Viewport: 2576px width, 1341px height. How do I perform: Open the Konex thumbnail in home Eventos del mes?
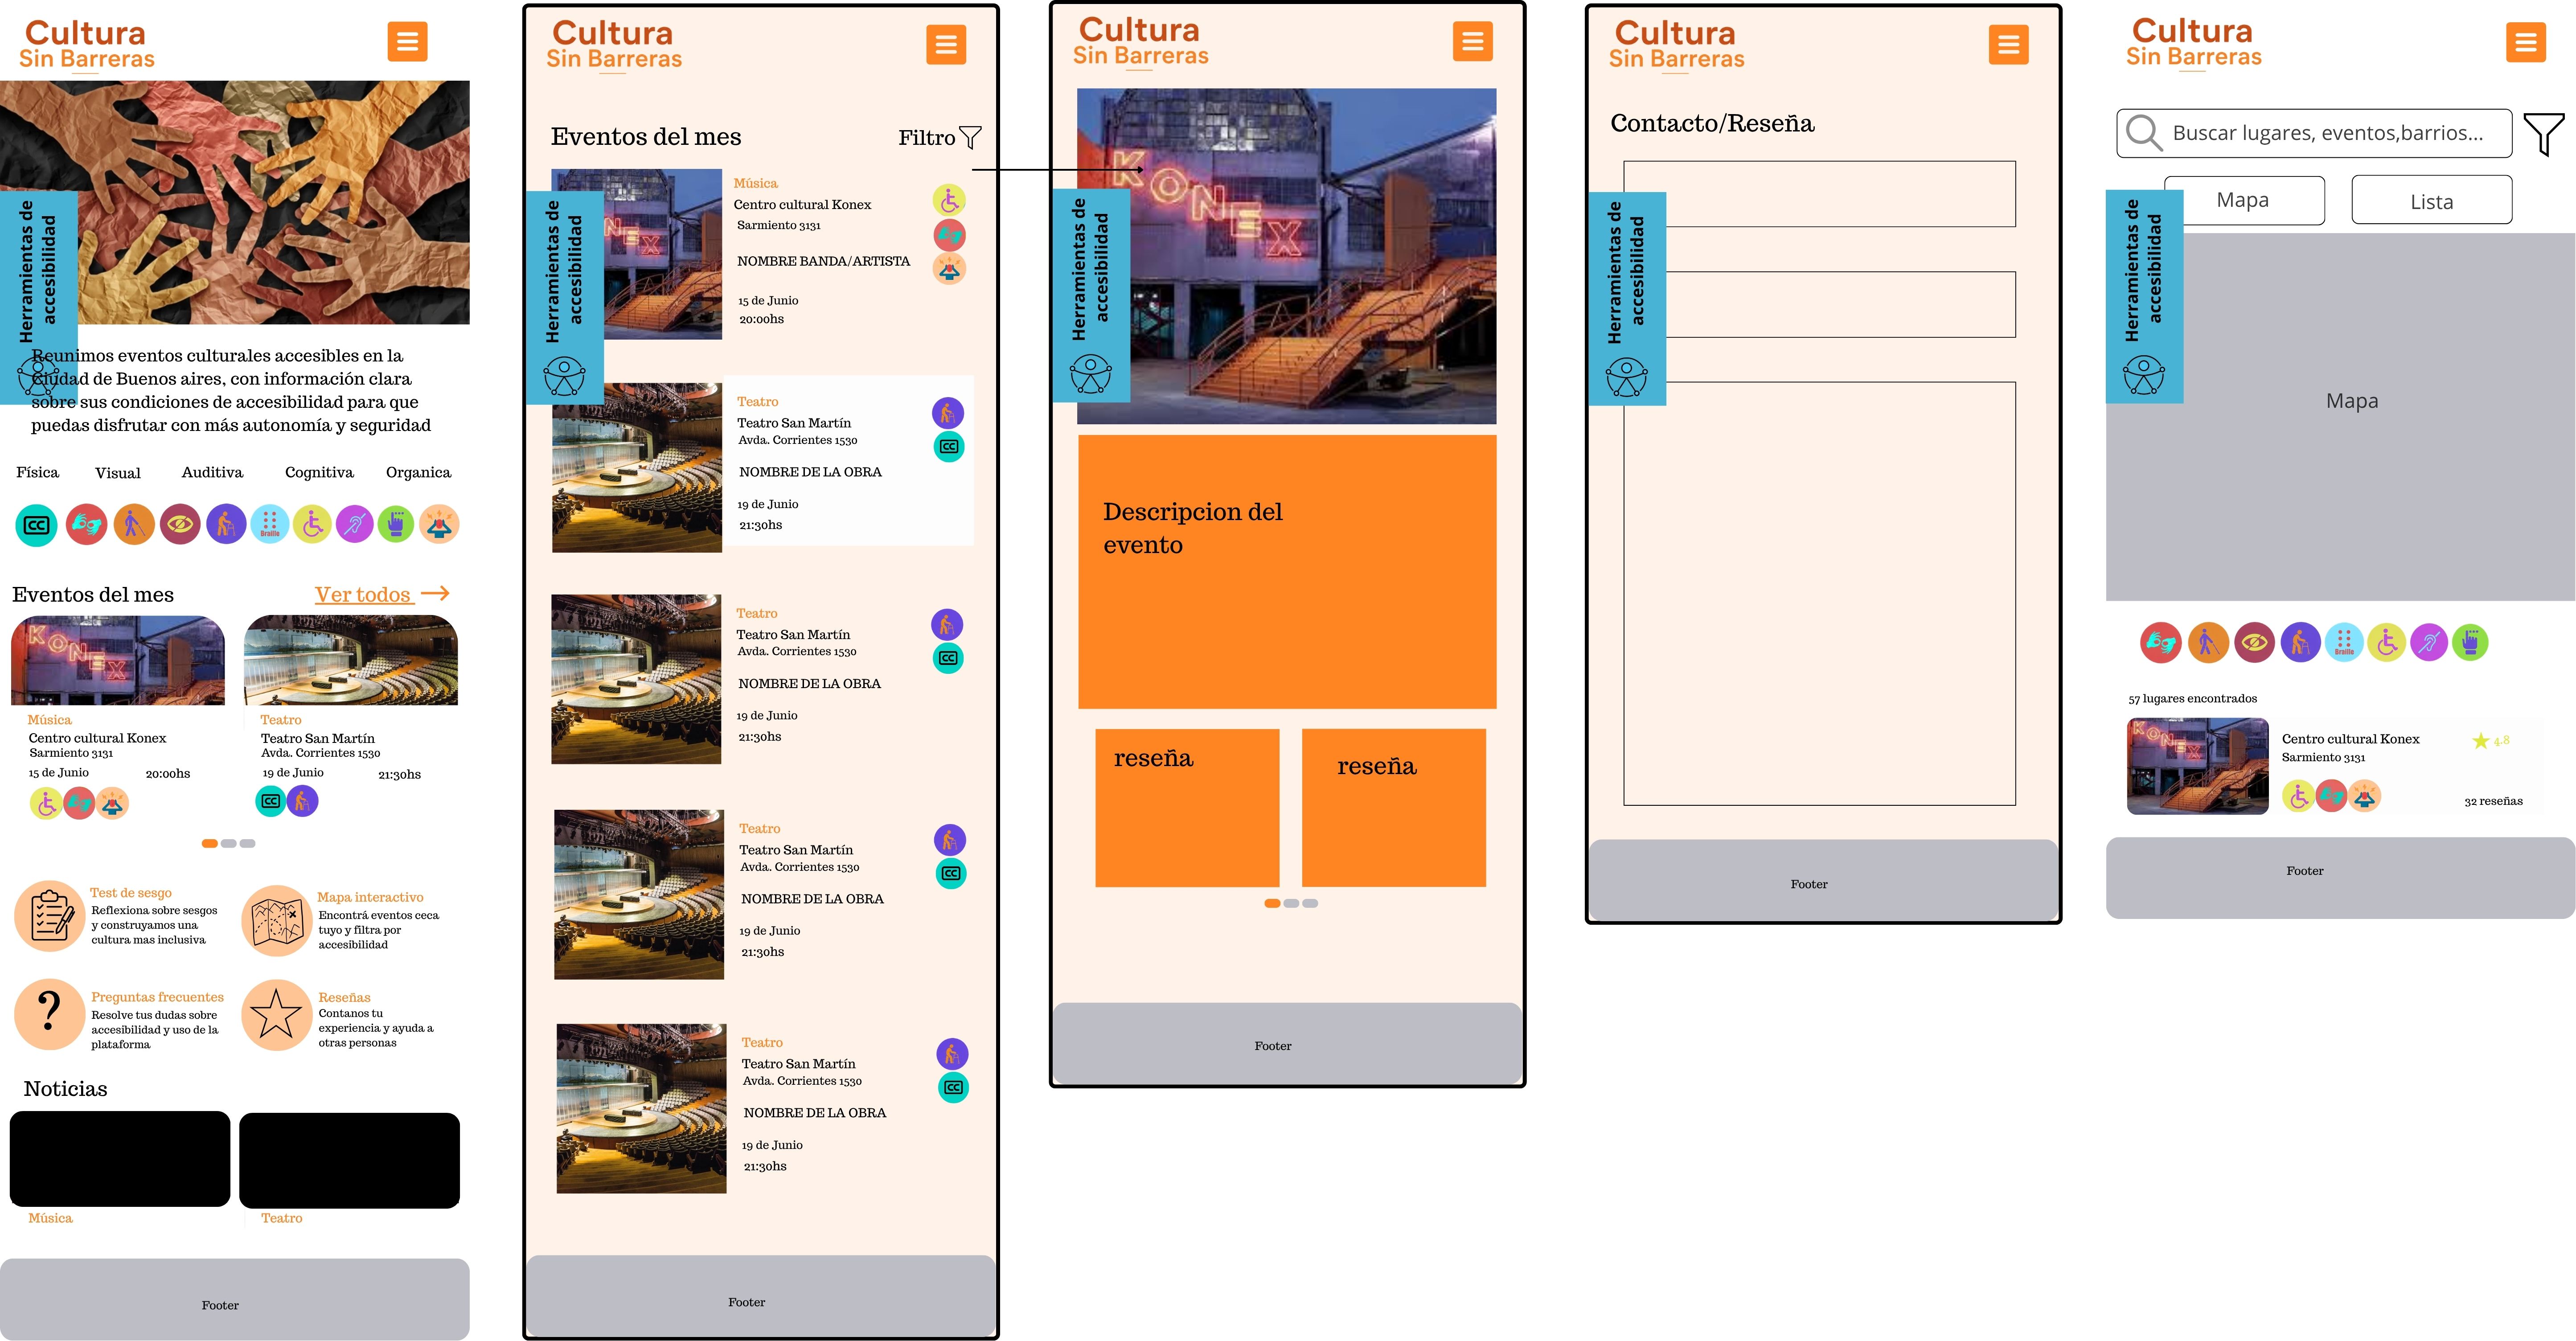point(118,660)
